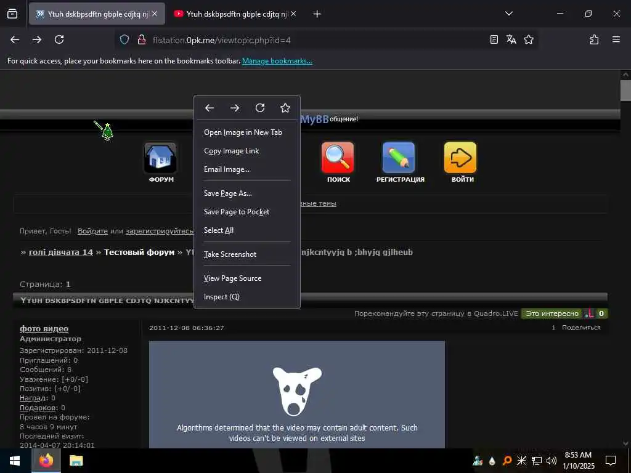This screenshot has height=473, width=631.
Task: Click the Это интересно button
Action: 552,313
